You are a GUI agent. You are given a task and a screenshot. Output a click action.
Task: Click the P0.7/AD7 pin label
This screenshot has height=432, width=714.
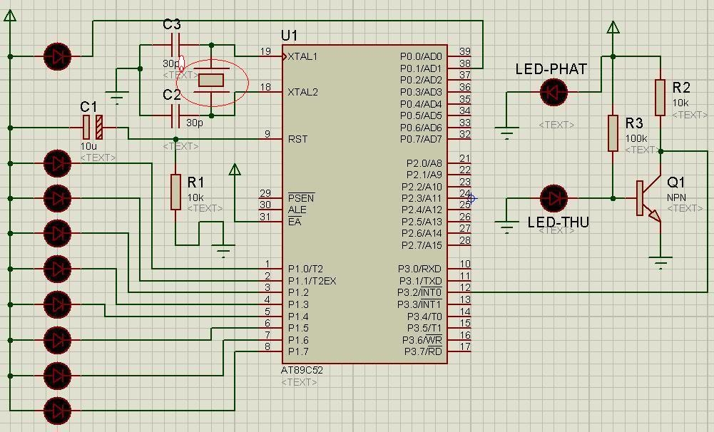tap(421, 139)
